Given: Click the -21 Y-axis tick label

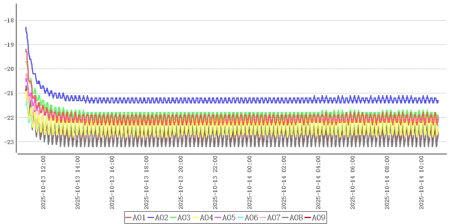Looking at the screenshot, I should click(x=9, y=93).
